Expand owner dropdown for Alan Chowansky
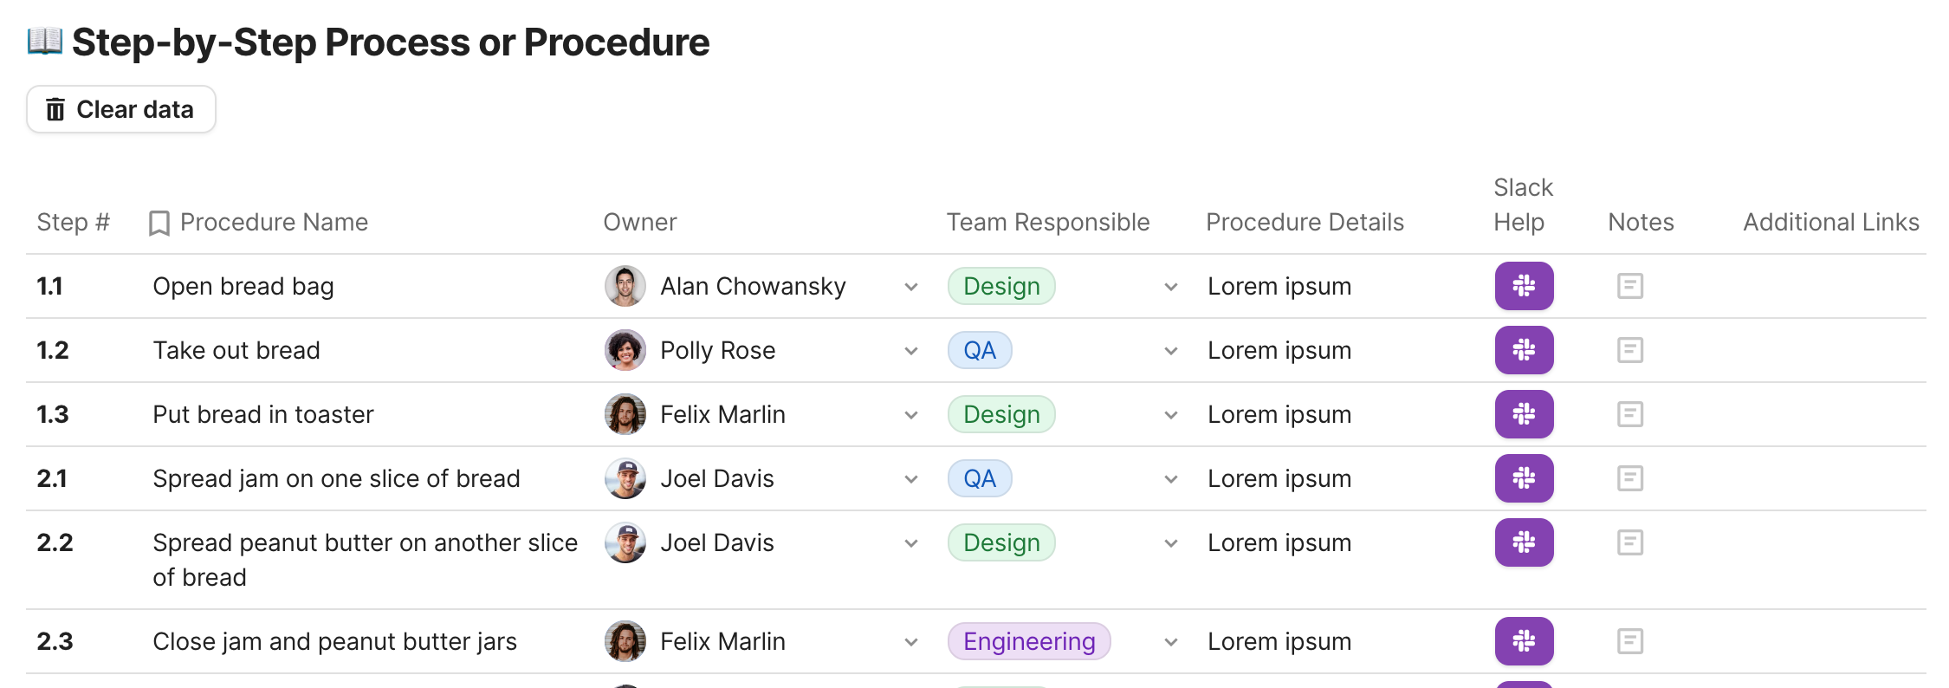 click(x=910, y=287)
